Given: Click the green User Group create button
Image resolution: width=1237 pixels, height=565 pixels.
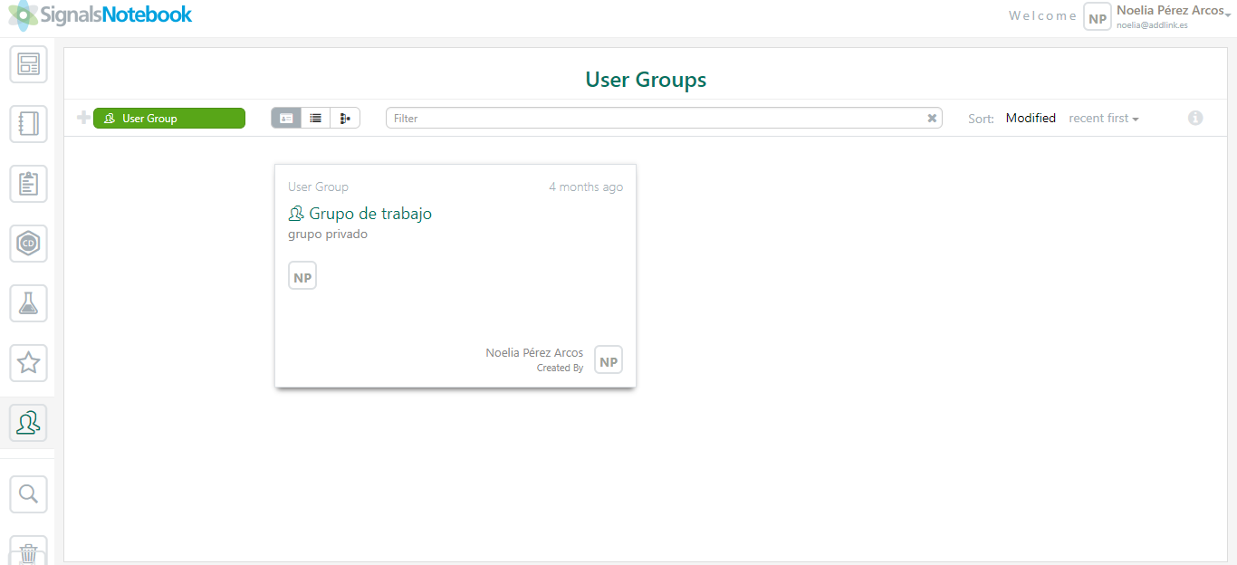Looking at the screenshot, I should [169, 118].
